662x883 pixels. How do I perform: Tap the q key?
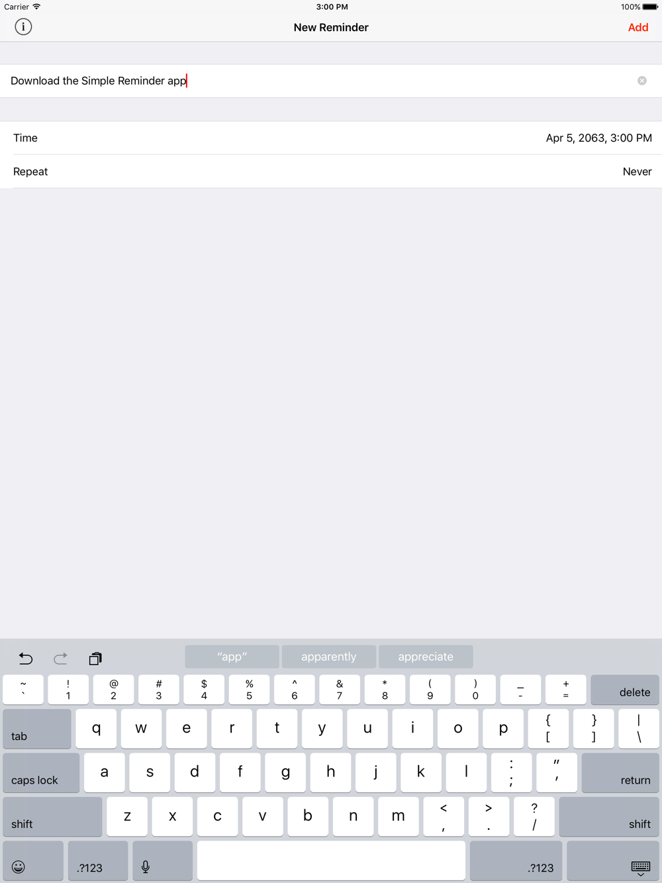tap(96, 729)
